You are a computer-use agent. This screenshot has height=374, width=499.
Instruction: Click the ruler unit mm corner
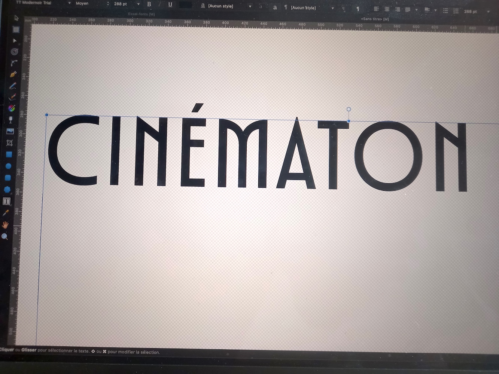(27, 20)
